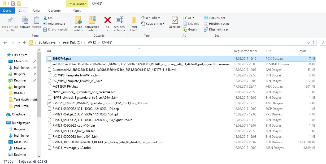The width and height of the screenshot is (326, 164).
Task: Open file history via Geçmiş
Action: (x=190, y=29)
